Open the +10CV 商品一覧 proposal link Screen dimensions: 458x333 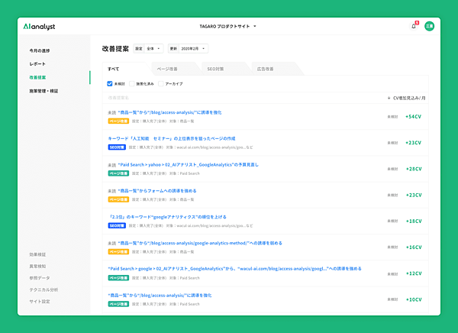pyautogui.click(x=160, y=296)
